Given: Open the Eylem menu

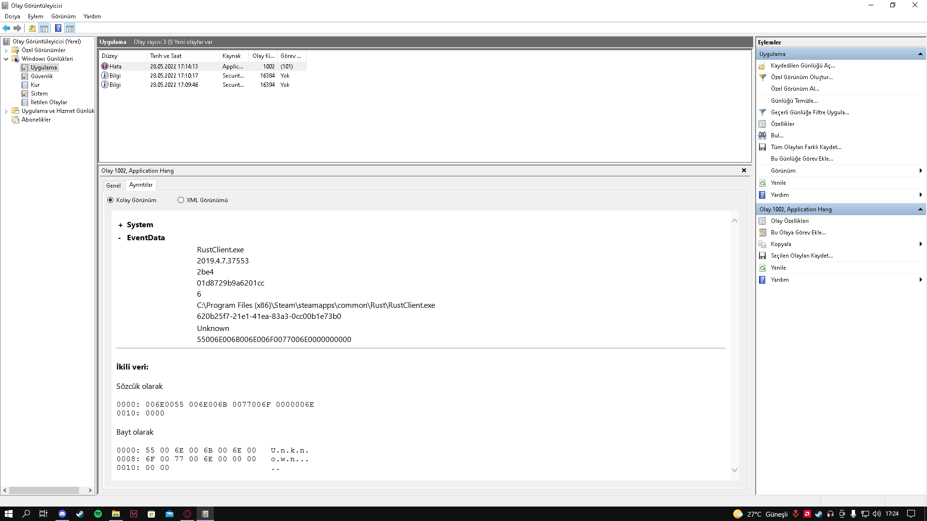Looking at the screenshot, I should [x=35, y=16].
